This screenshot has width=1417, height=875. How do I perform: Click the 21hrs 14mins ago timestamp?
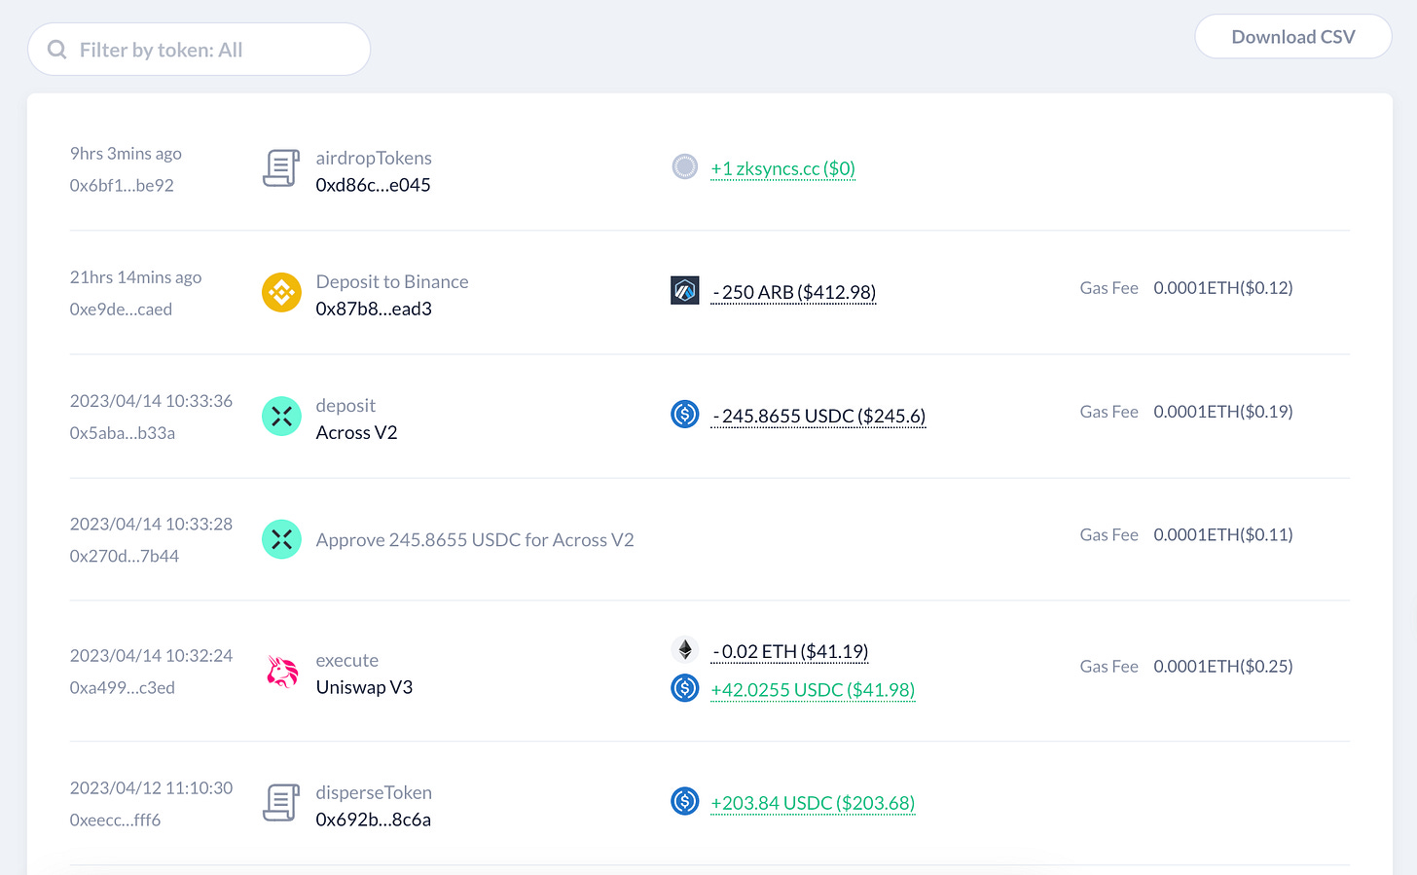pos(136,276)
